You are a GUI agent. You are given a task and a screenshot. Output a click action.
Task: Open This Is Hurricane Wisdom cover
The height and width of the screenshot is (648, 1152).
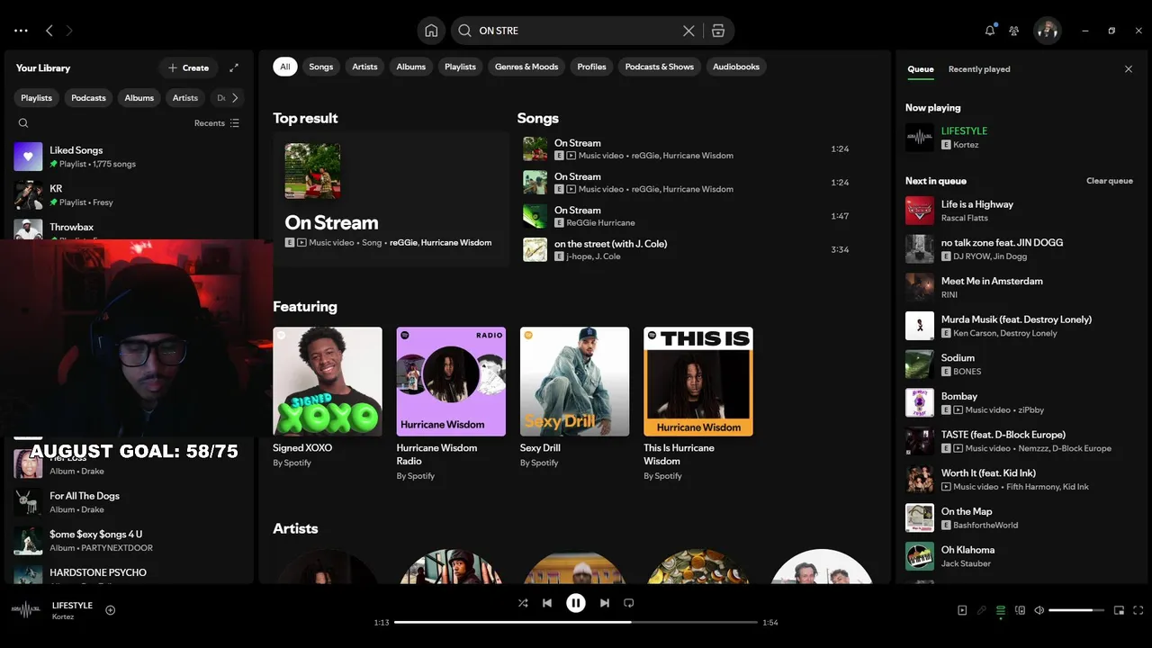pos(698,382)
